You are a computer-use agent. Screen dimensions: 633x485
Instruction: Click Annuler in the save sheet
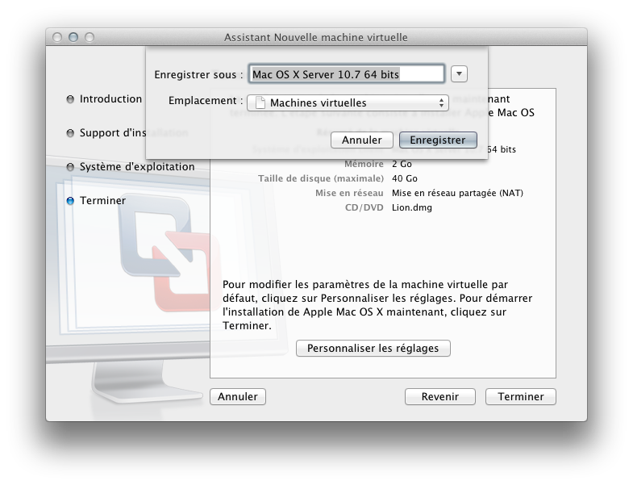pos(362,140)
